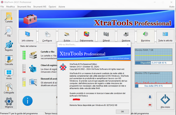This screenshot has height=115, width=176.
Task: Click the Disponibile RAM progress bar
Action: click(x=153, y=63)
